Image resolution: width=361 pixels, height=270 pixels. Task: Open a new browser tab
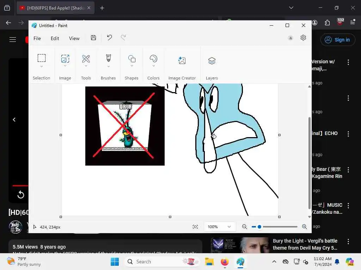[102, 8]
